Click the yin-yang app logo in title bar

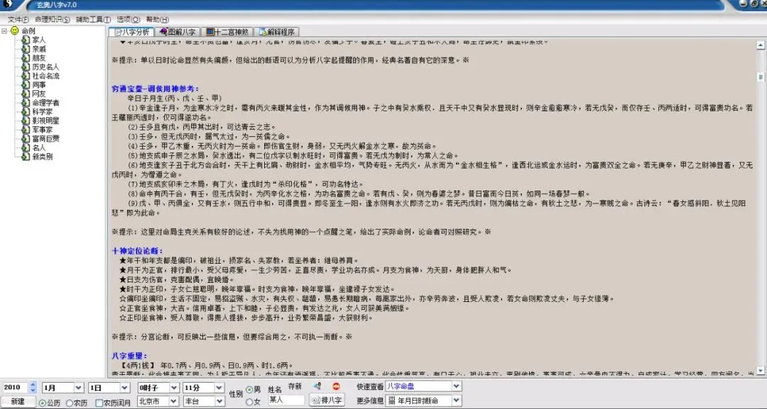pos(9,4)
